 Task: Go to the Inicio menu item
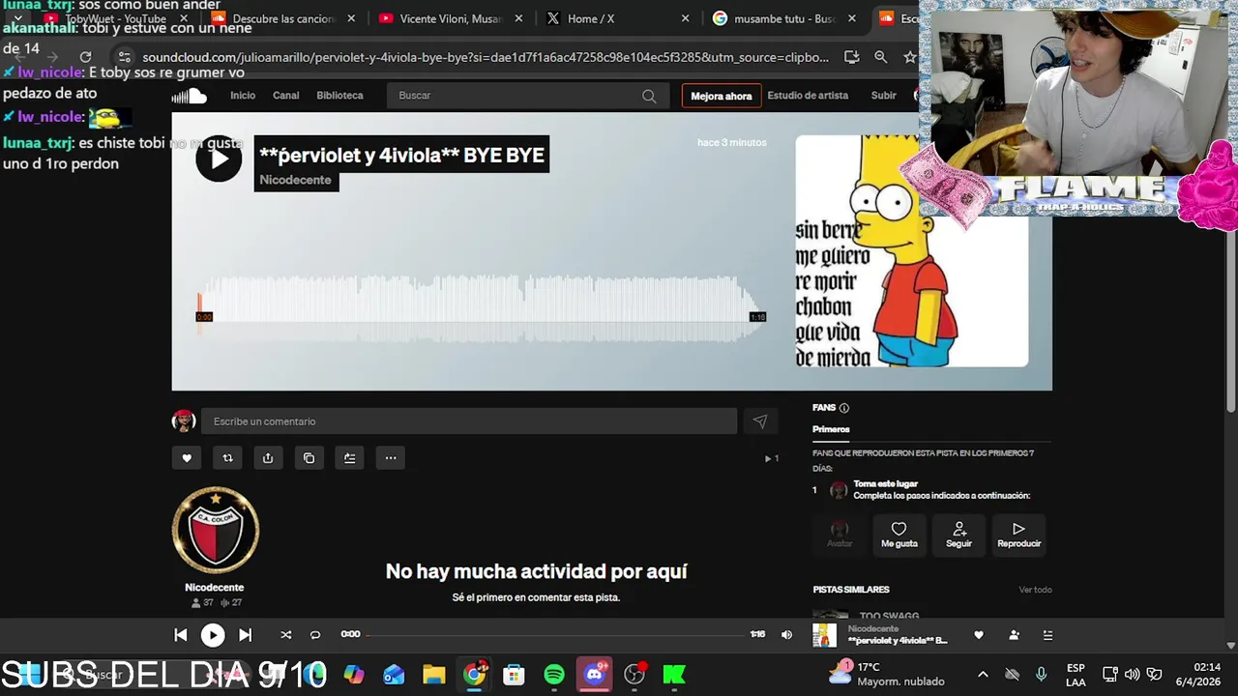[x=243, y=96]
